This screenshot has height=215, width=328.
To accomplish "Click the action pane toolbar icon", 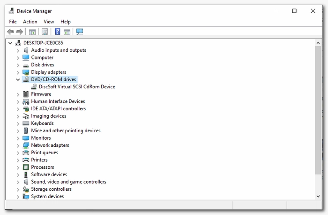I will point(67,32).
